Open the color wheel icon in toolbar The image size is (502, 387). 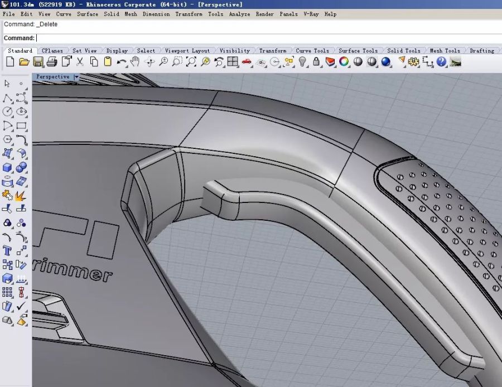pos(344,62)
